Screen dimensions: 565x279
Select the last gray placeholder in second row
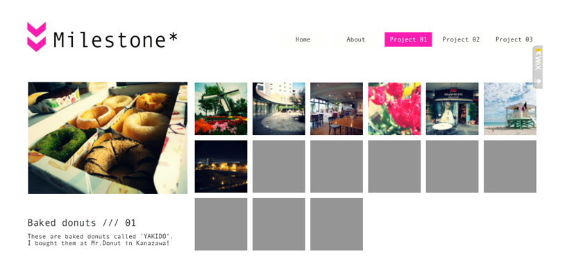(510, 166)
